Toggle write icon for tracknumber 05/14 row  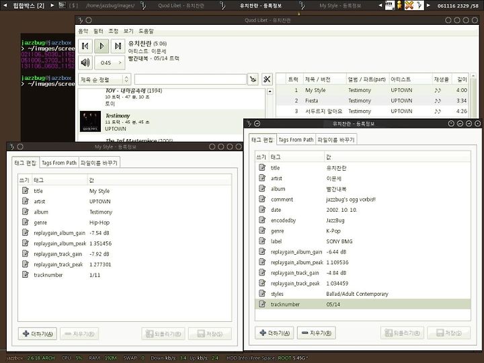click(262, 304)
